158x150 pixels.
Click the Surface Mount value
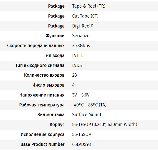click(87, 115)
